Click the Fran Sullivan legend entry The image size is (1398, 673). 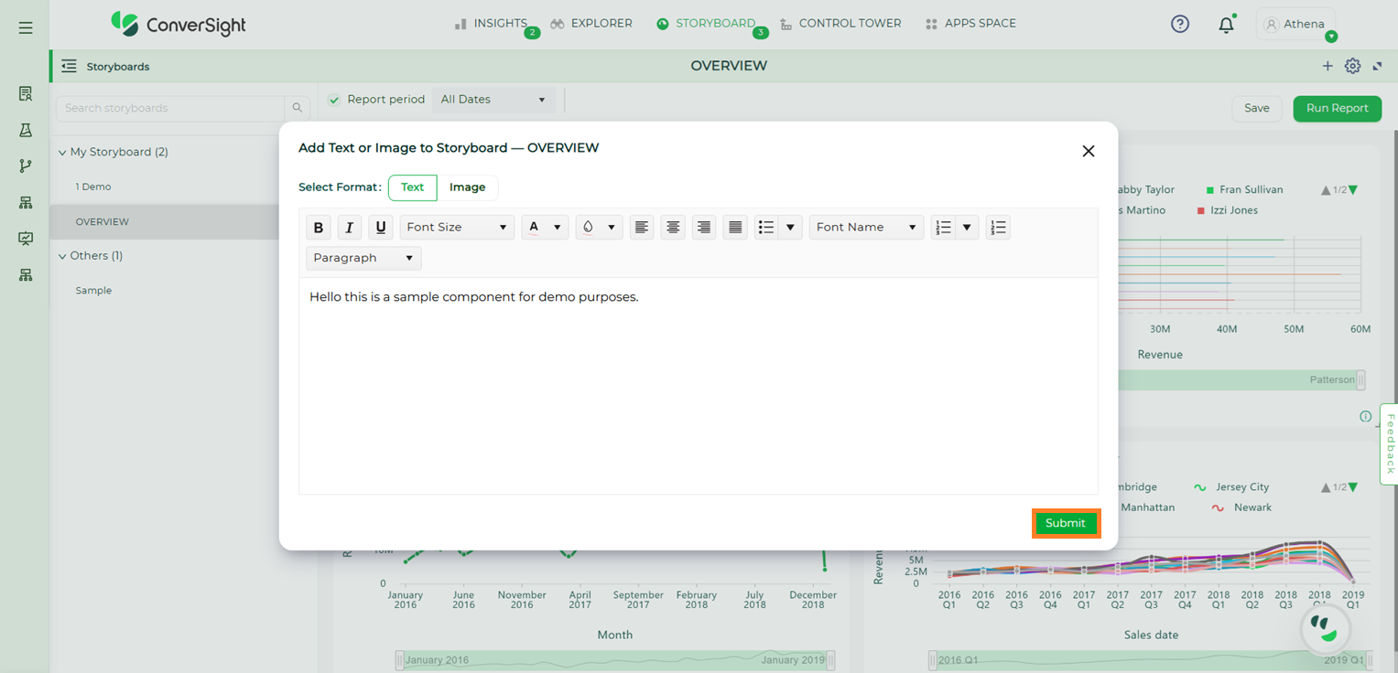[1244, 190]
